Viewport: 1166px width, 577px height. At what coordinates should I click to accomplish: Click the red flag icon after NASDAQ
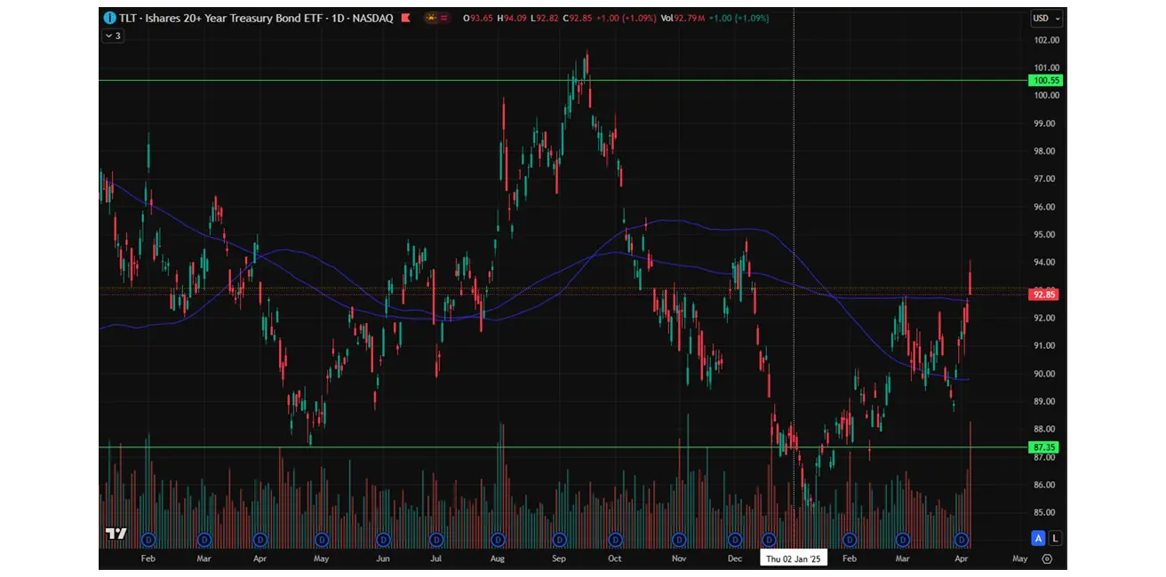click(x=405, y=18)
